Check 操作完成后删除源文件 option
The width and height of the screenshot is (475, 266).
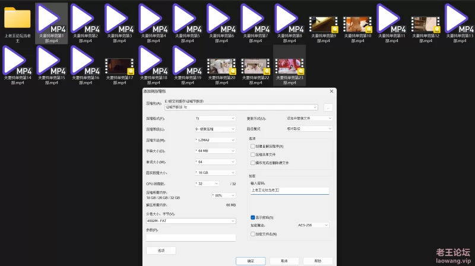(x=253, y=162)
